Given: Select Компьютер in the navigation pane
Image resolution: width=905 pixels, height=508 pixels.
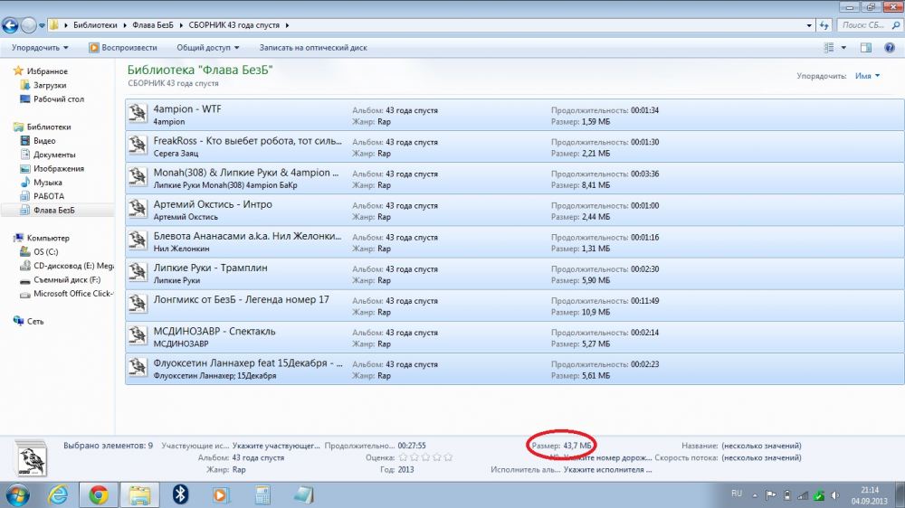Looking at the screenshot, I should click(x=42, y=238).
